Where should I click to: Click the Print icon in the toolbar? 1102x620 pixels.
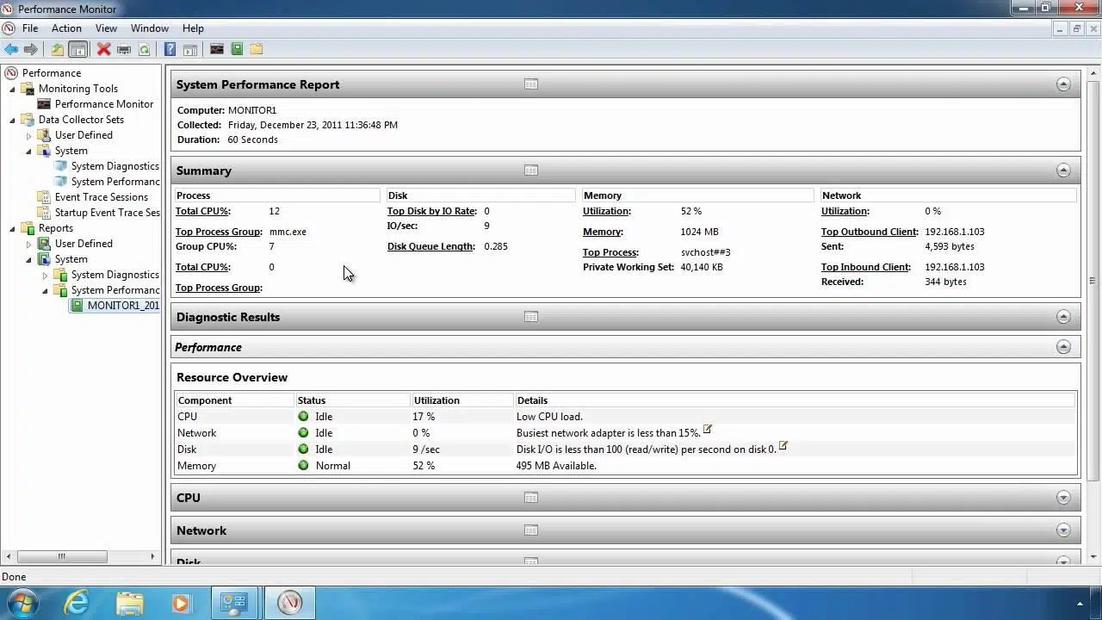[x=124, y=49]
